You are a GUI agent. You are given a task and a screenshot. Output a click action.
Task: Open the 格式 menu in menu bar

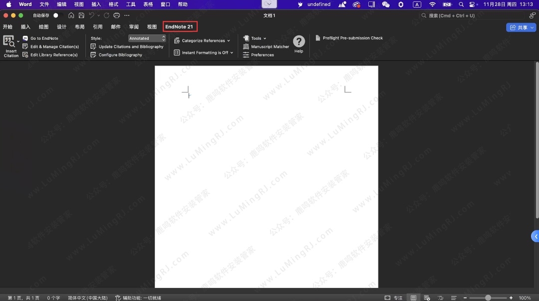pos(113,4)
